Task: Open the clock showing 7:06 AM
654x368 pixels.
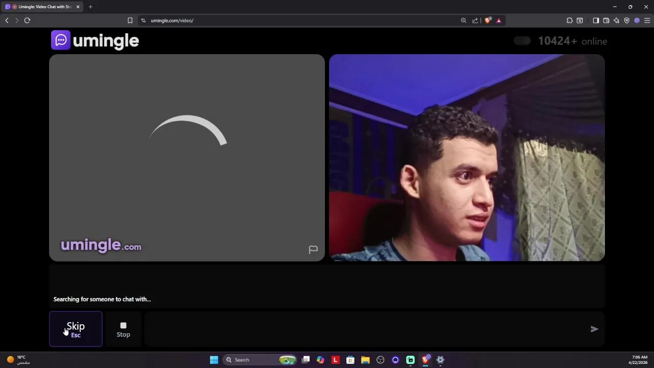Action: pyautogui.click(x=639, y=360)
